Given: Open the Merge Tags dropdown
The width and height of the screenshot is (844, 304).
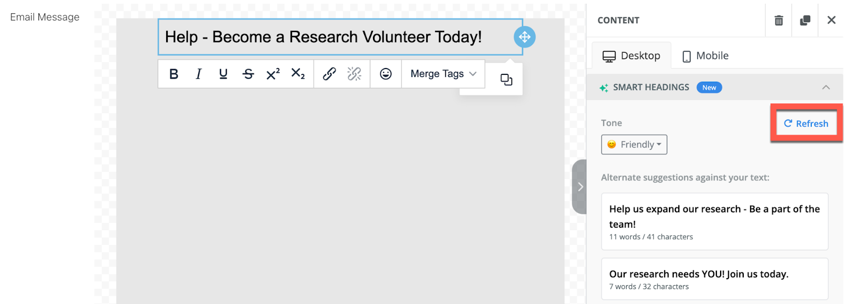Looking at the screenshot, I should point(443,74).
